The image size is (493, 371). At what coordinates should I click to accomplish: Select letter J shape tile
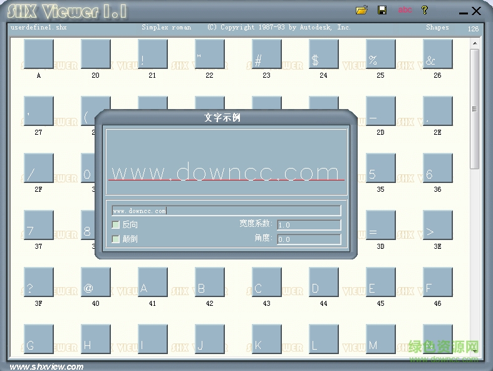pyautogui.click(x=210, y=339)
